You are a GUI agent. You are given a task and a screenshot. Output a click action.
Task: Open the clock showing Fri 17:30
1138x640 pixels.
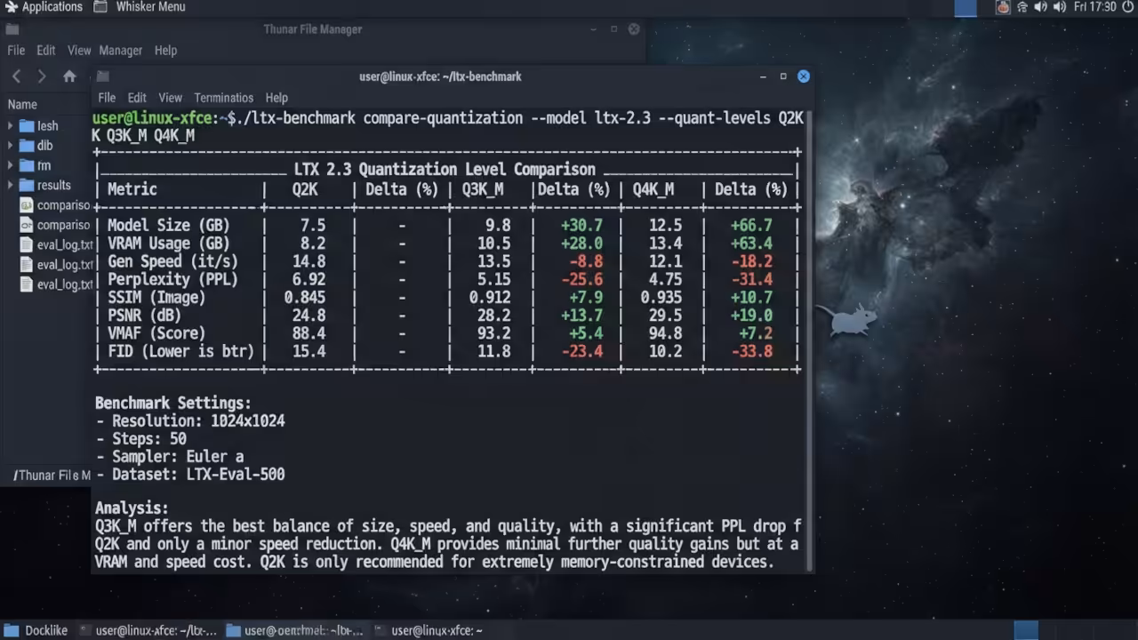1094,7
